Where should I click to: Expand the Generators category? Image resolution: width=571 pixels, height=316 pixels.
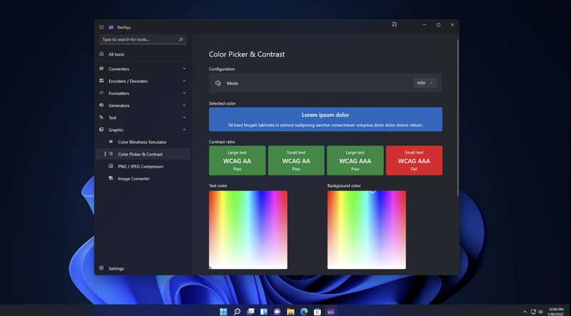point(184,106)
